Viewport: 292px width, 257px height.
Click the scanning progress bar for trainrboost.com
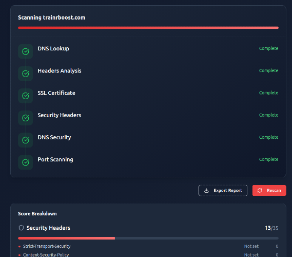(148, 28)
